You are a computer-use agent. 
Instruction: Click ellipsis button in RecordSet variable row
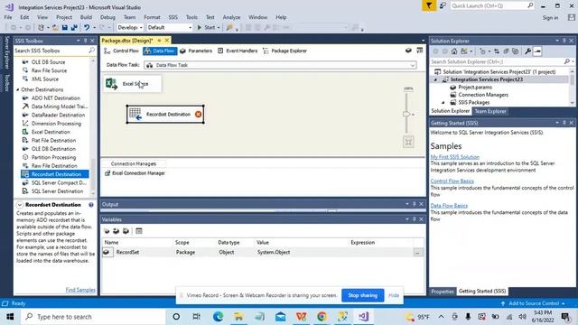(x=417, y=253)
